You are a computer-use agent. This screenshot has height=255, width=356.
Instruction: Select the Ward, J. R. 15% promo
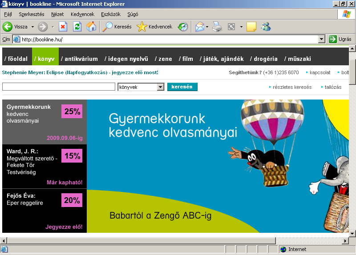tap(44, 167)
